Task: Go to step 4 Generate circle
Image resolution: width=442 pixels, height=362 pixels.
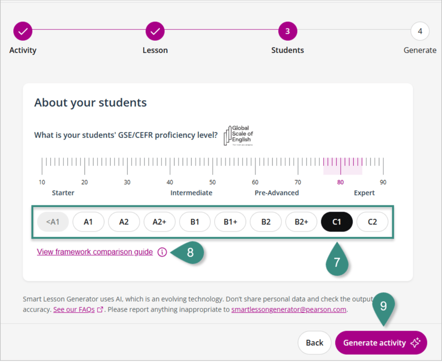Action: pos(420,32)
